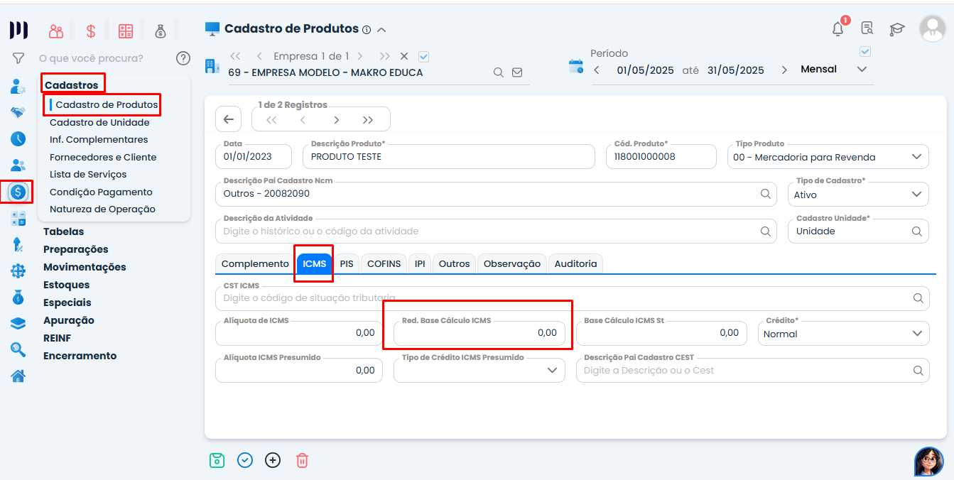Switch to the Observação tab
The height and width of the screenshot is (480, 954).
(x=512, y=263)
